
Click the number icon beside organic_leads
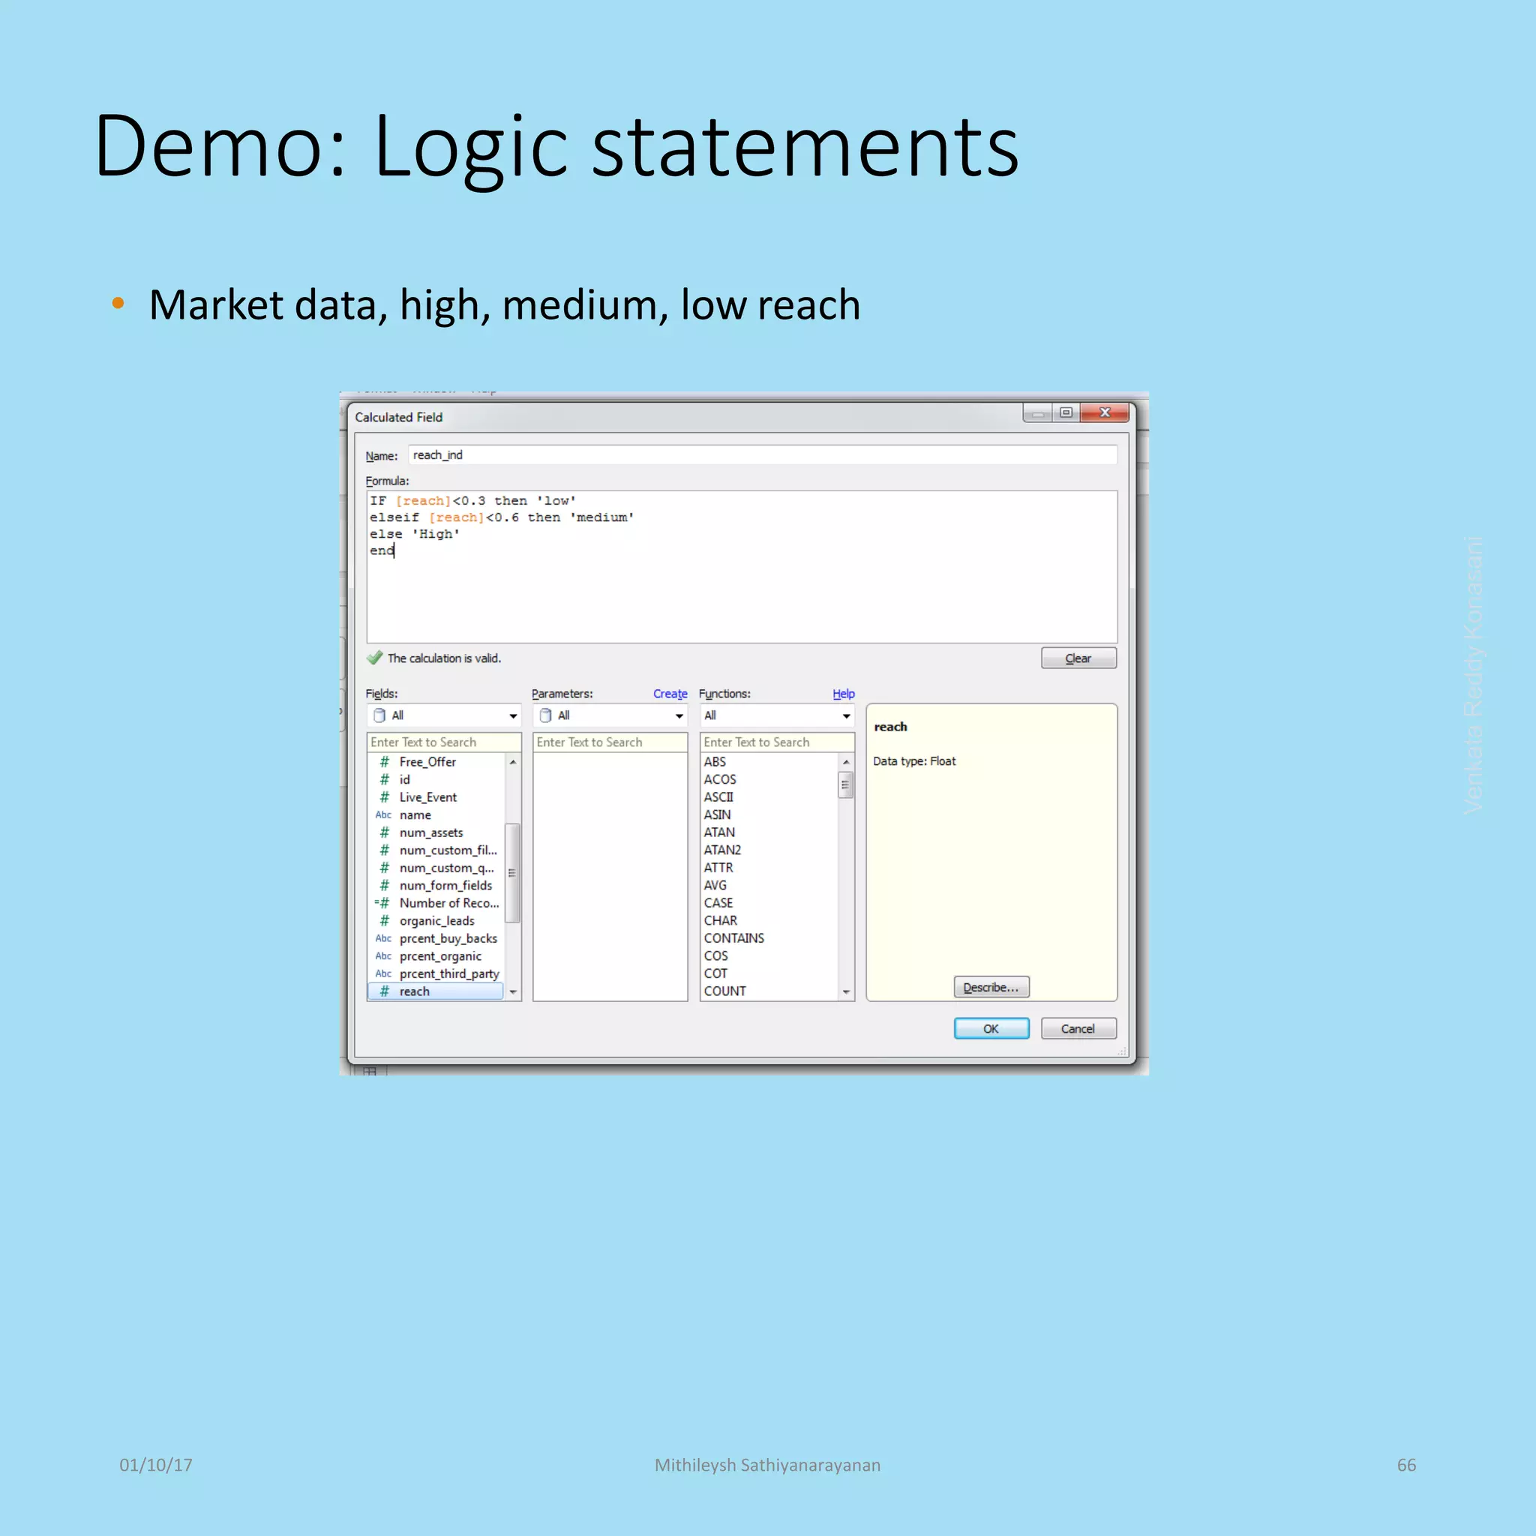pos(384,921)
